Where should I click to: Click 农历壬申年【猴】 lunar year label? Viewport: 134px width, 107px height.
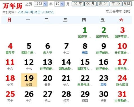[x=118, y=11]
